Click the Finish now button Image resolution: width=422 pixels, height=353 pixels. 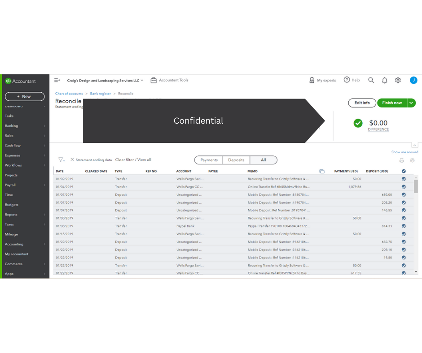(x=392, y=103)
